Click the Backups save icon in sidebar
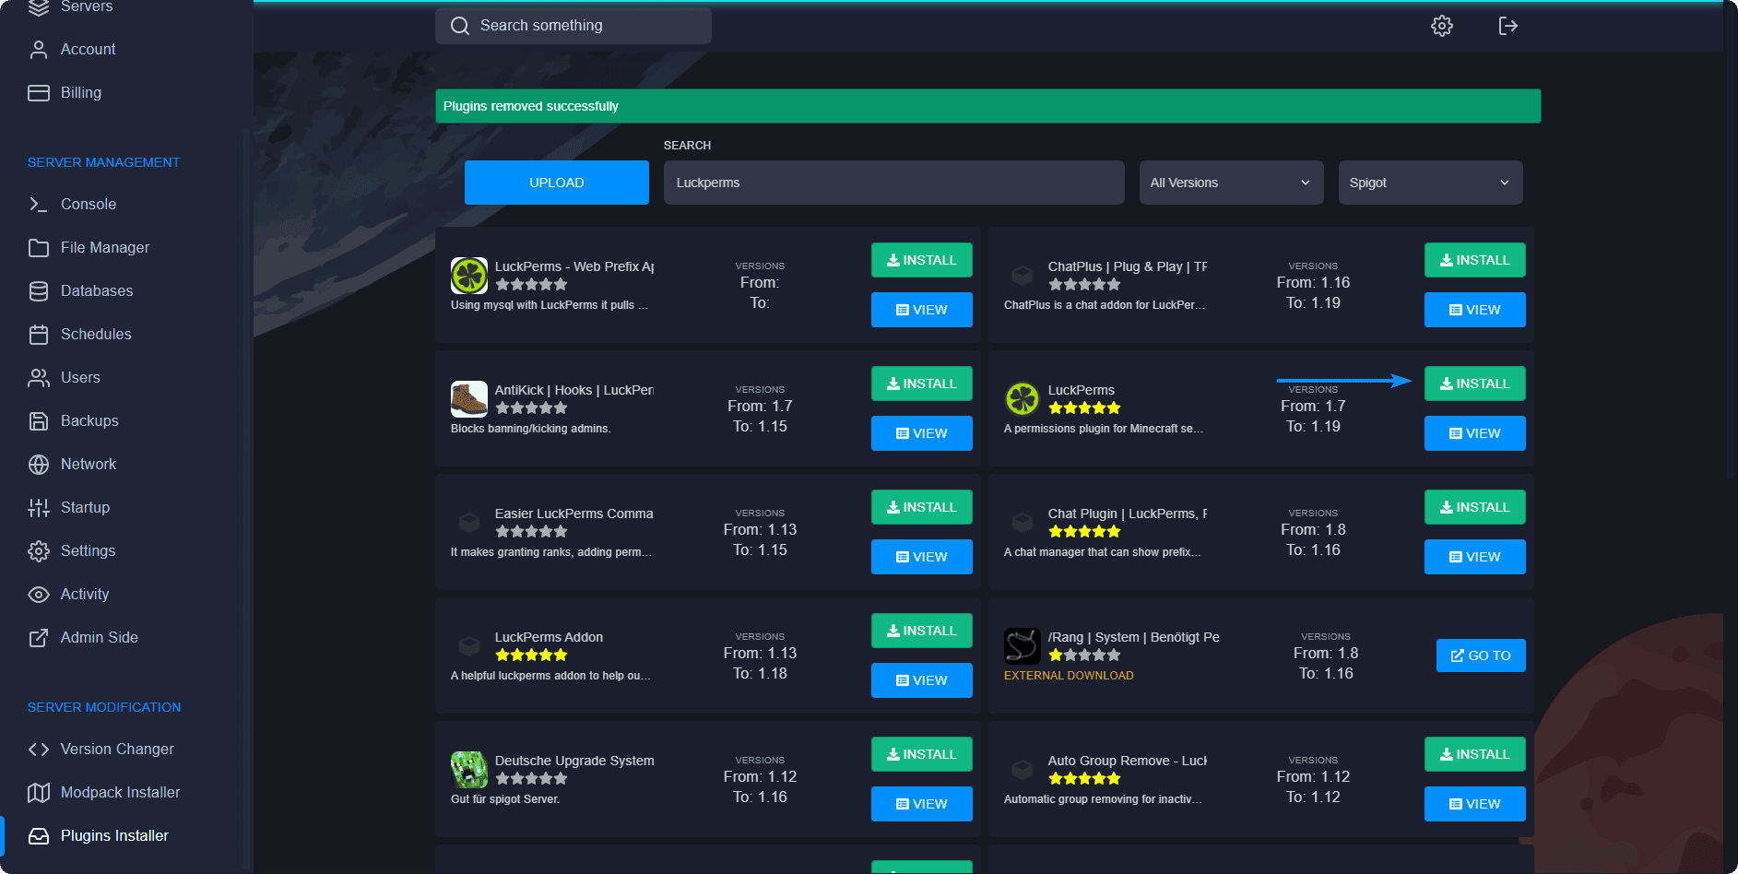The width and height of the screenshot is (1738, 874). click(x=38, y=421)
